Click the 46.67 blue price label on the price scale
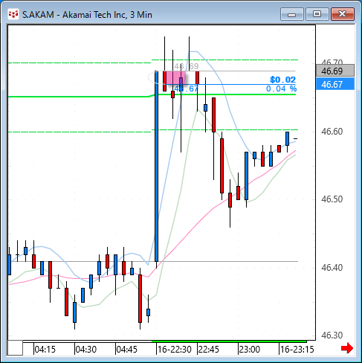 pyautogui.click(x=335, y=84)
